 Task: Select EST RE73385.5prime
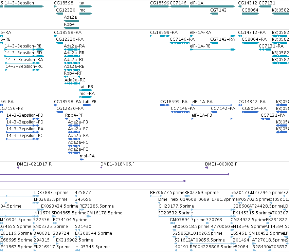pyautogui.click(x=96, y=206)
